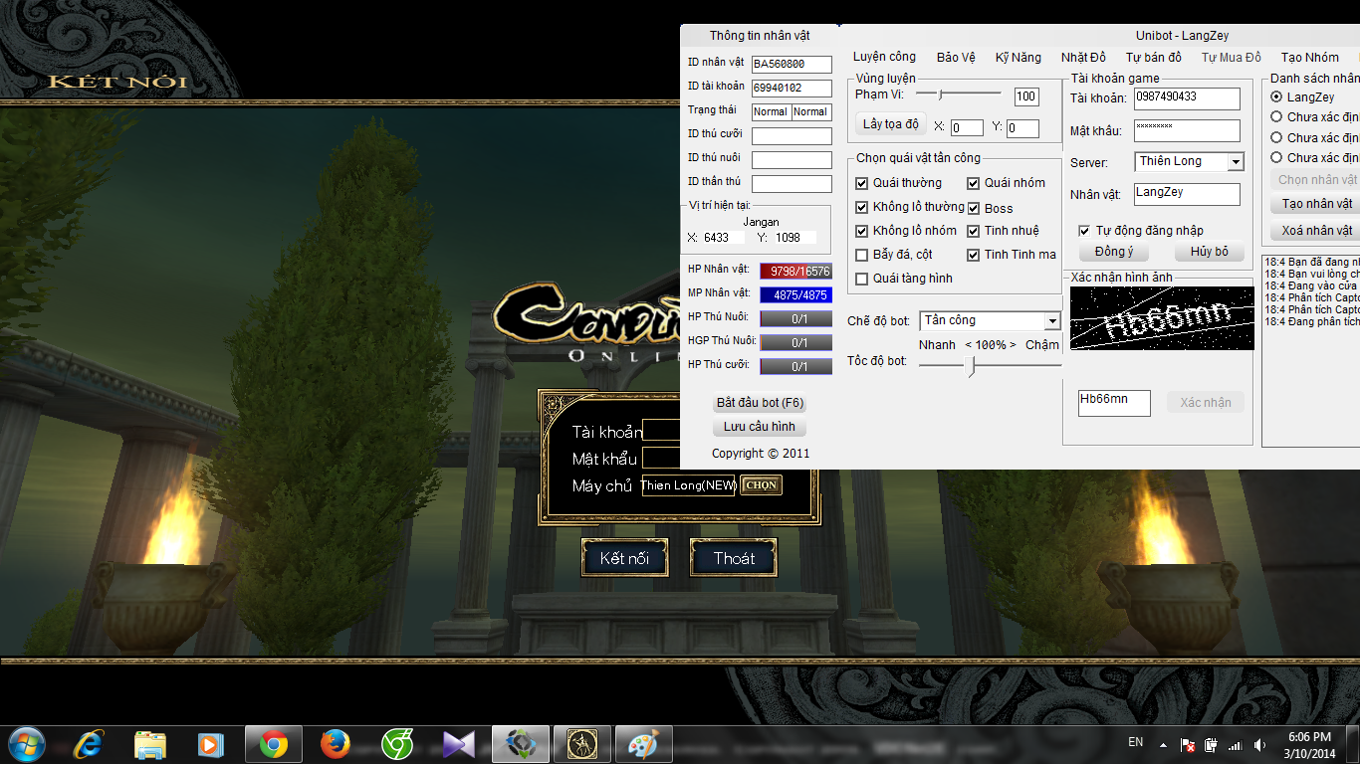Click Xoá nhân vật button
Viewport: 1360px width, 764px height.
pos(1316,231)
